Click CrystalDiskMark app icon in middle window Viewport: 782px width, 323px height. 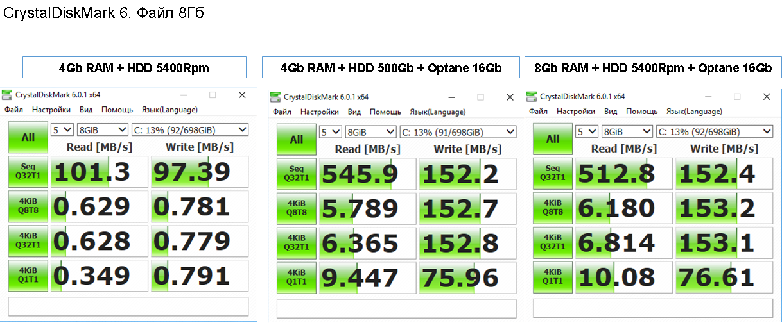[275, 97]
